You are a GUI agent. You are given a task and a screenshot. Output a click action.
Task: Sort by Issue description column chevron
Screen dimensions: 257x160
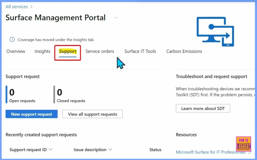(x=110, y=149)
